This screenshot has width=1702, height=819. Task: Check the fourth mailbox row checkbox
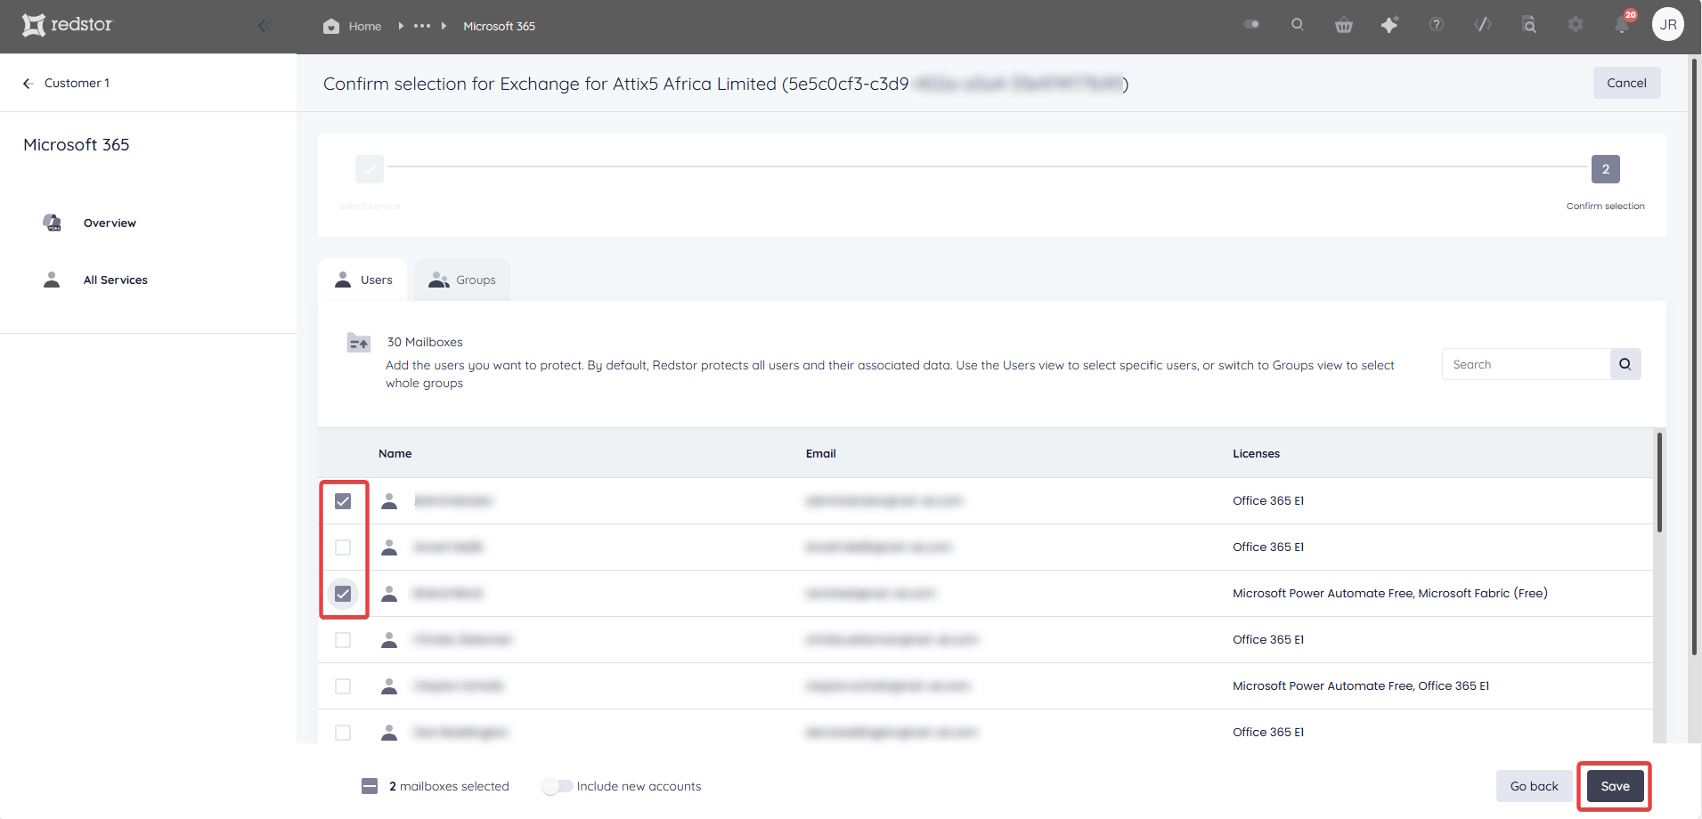(x=343, y=640)
